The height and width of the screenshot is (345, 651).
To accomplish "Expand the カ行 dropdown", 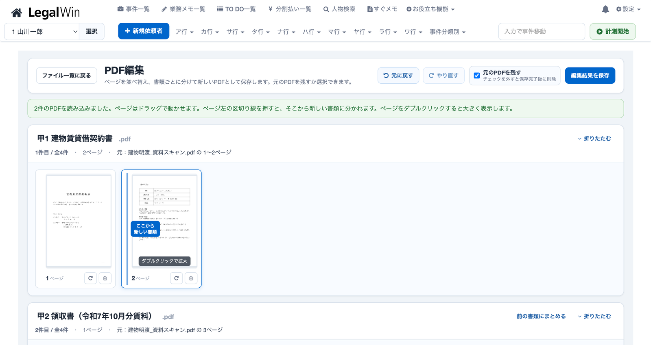I will coord(210,32).
